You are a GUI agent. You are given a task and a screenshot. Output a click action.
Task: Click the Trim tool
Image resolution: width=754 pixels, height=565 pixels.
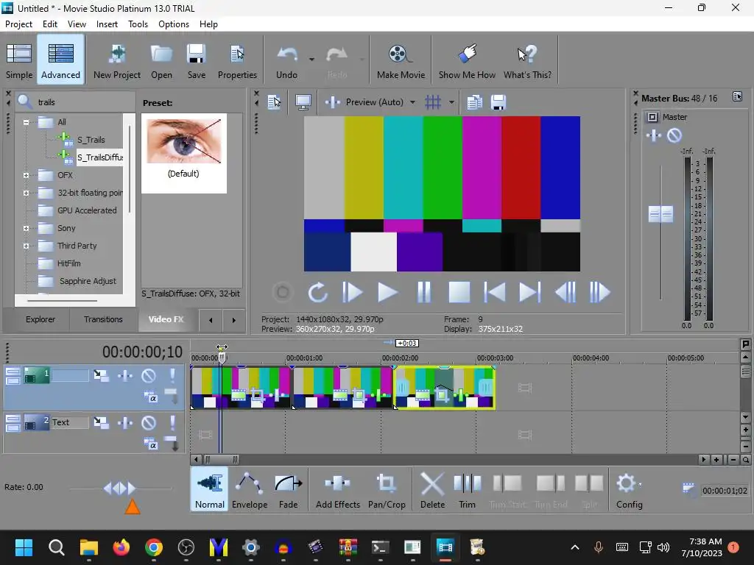pyautogui.click(x=467, y=490)
